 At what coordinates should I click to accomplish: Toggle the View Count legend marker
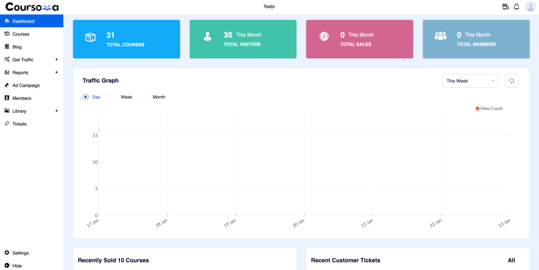click(477, 109)
